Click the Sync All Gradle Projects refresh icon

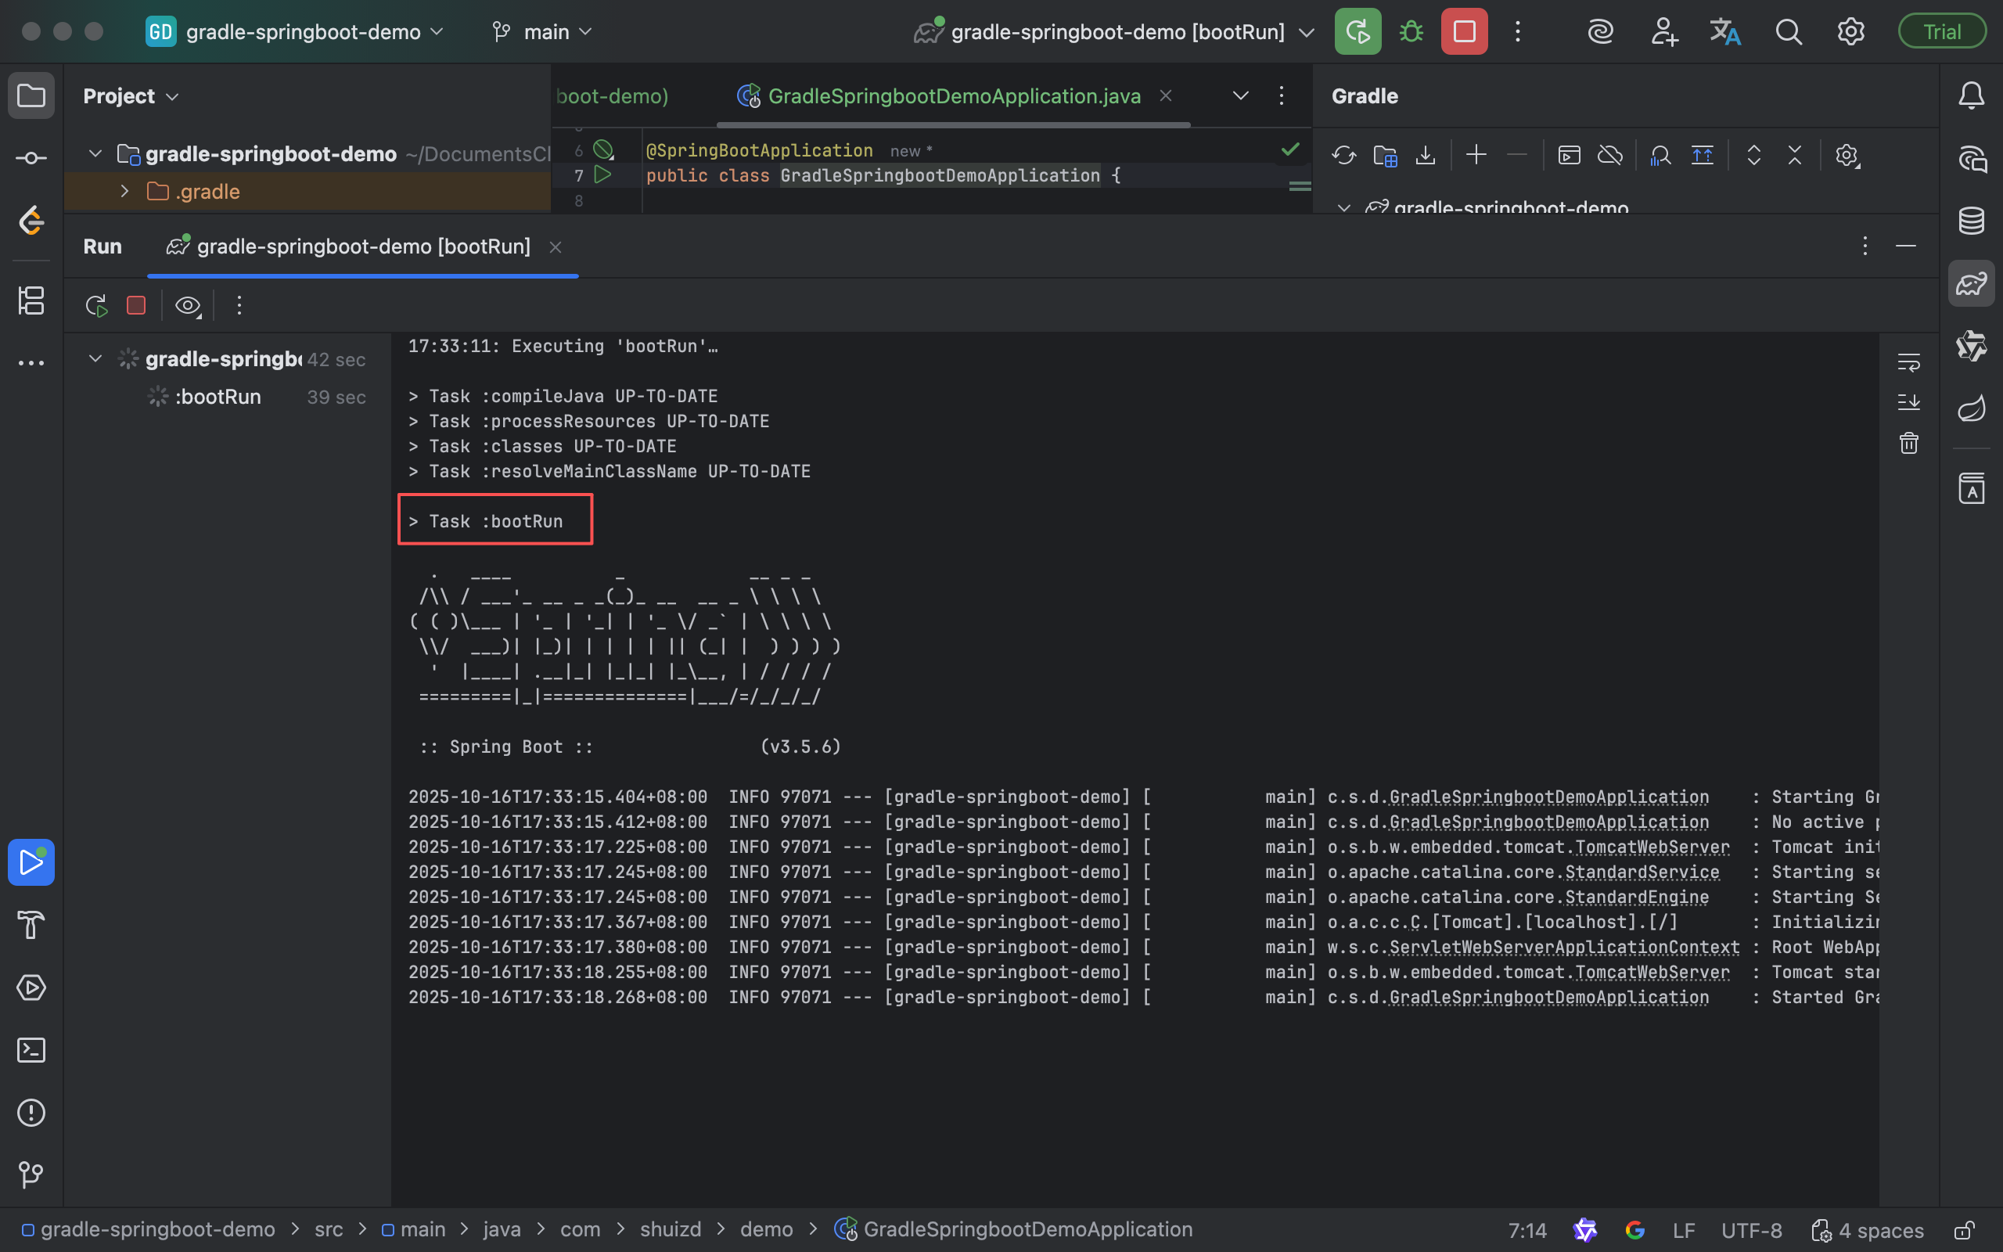1344,156
